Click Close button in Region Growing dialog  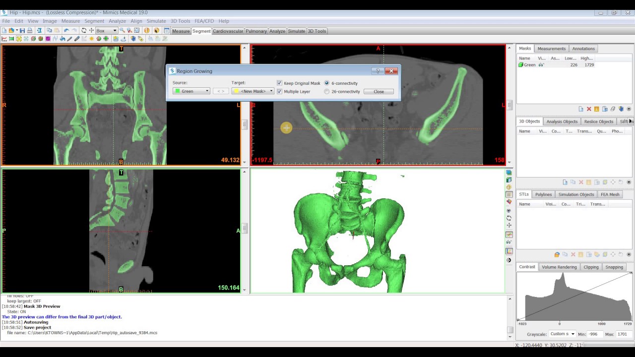(379, 91)
